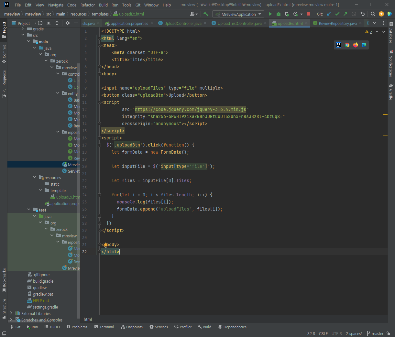Viewport: 395px width, 337px height.
Task: Click cursor position 32:8 in status bar
Action: [x=311, y=333]
